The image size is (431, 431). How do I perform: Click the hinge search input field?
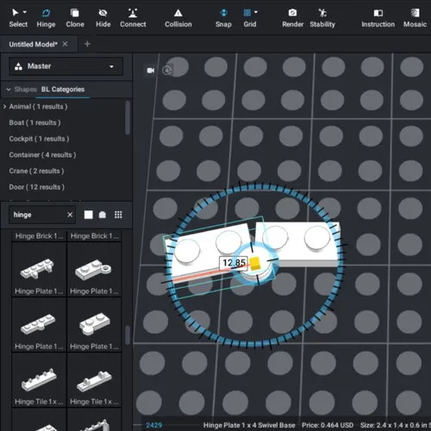point(39,215)
